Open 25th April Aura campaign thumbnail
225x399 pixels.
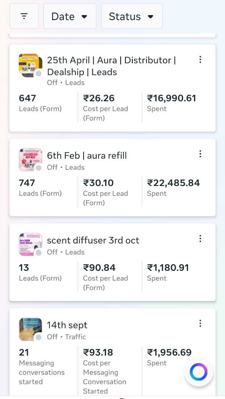tap(30, 65)
